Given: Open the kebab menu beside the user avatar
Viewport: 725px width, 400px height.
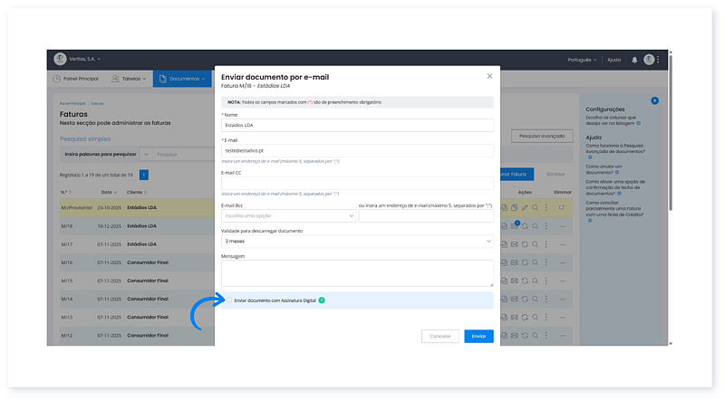Looking at the screenshot, I should tap(658, 59).
